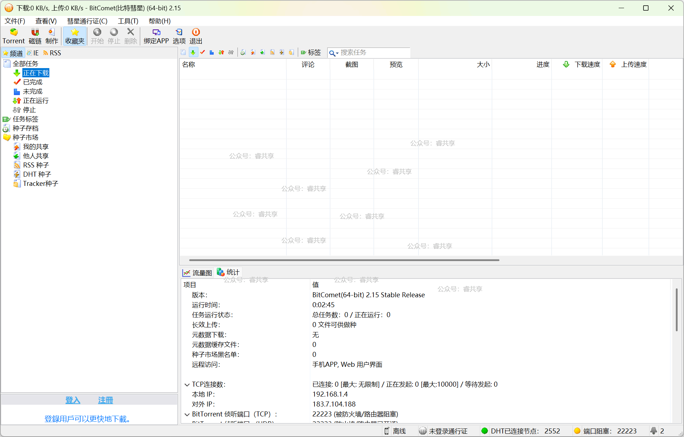Select 任务标签 in the sidebar tree
684x437 pixels.
(25, 119)
